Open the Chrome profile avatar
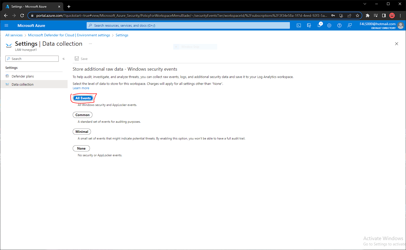406x250 pixels. [x=392, y=15]
